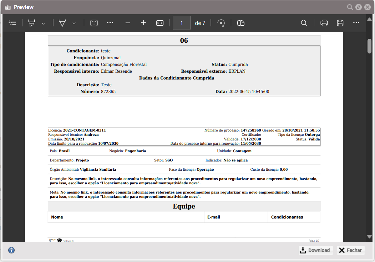Click 'Operação' license phase value
This screenshot has height=262, width=375.
tap(205, 169)
